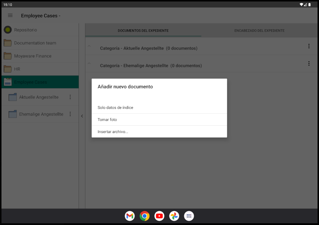
Task: Open more options for Categoría Ehemalige Angestellte
Action: [x=309, y=64]
